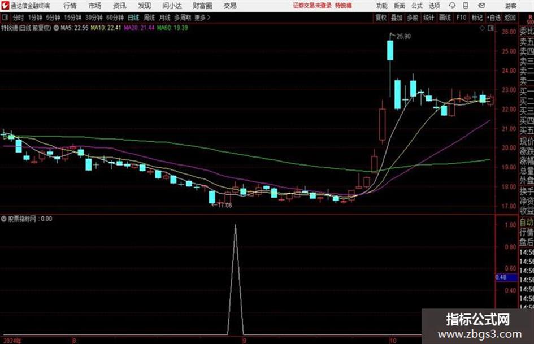Viewport: 534px width, 344px height.
Task: Select the 月线 monthly period tab
Action: tap(165, 18)
